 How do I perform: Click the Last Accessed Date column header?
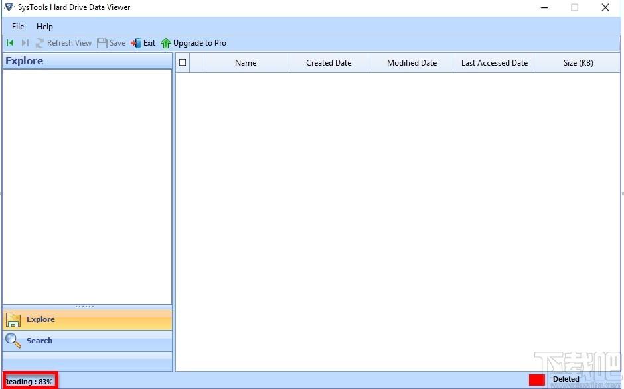pos(495,63)
